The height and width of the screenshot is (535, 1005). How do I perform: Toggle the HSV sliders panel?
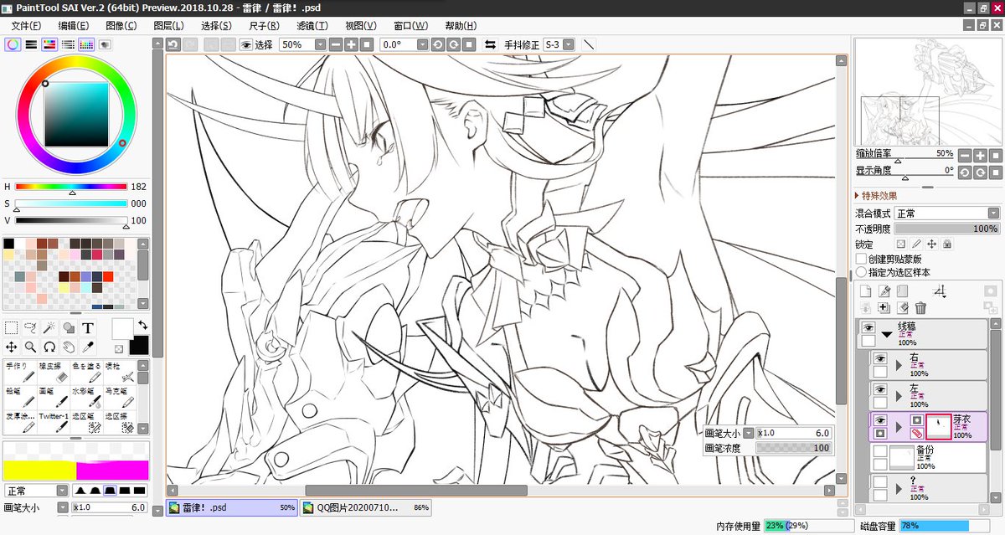[x=49, y=44]
